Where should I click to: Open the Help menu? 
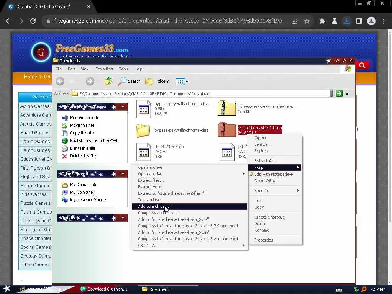coord(139,69)
